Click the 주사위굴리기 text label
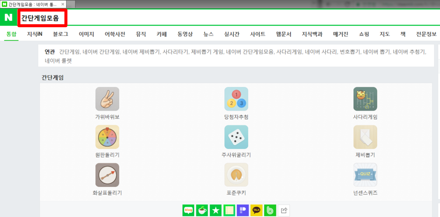The width and height of the screenshot is (440, 217). 236,155
